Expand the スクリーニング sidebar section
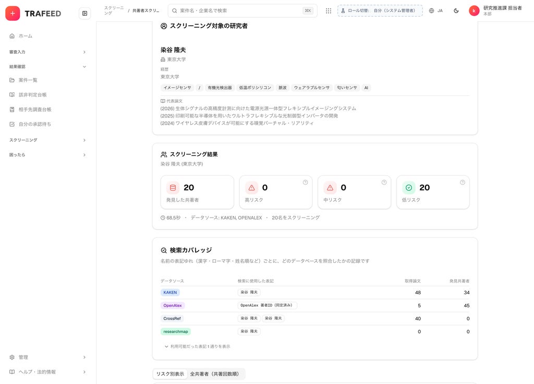The image size is (534, 384). [47, 140]
